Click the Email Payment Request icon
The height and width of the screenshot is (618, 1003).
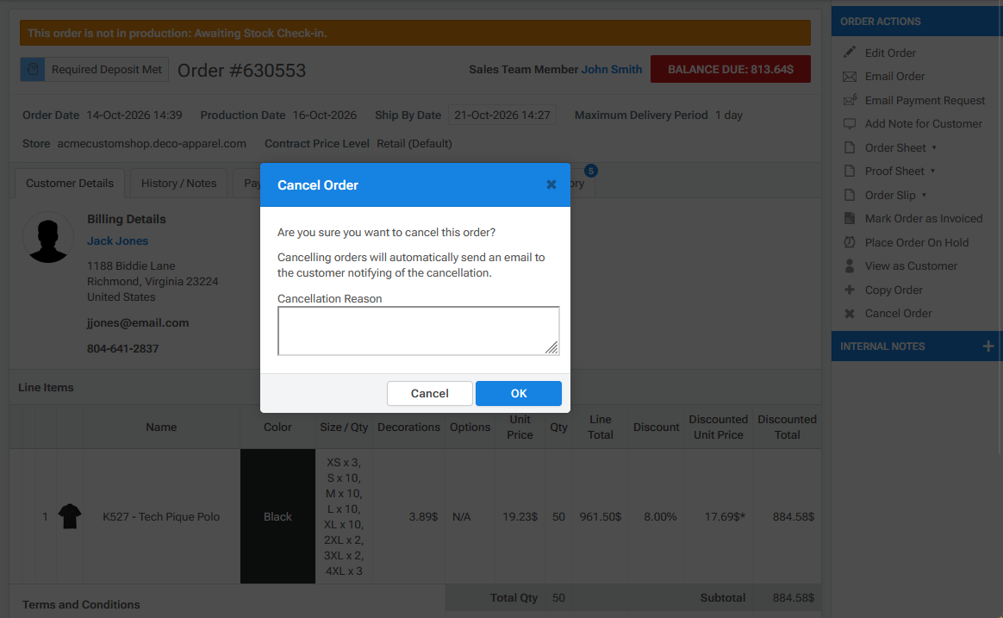(850, 100)
